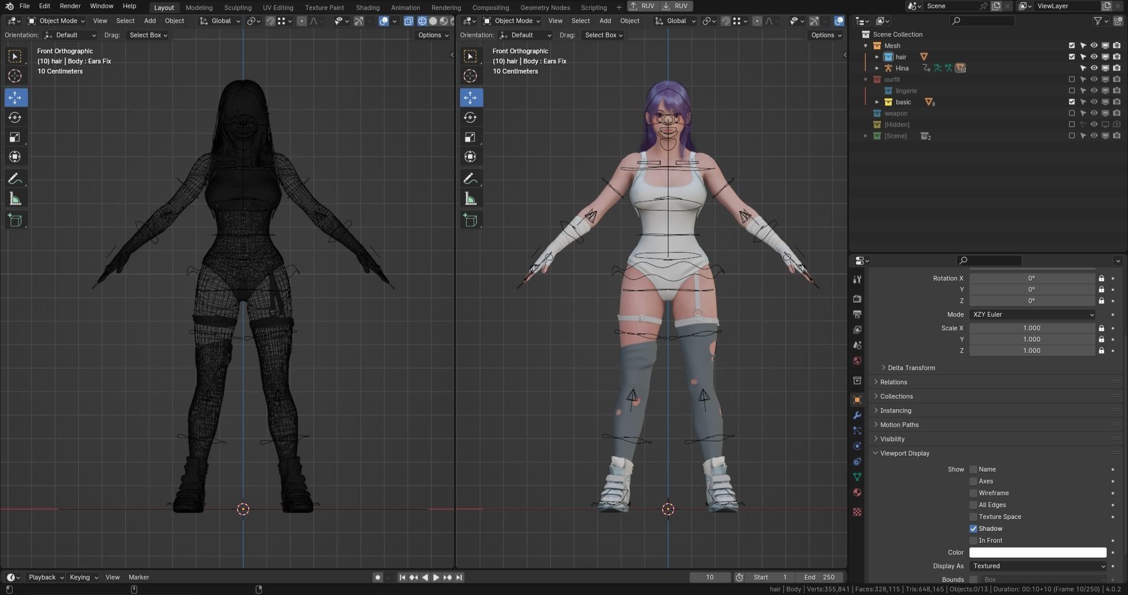Select the Cursor tool in left viewport
Image resolution: width=1128 pixels, height=595 pixels.
click(x=15, y=76)
